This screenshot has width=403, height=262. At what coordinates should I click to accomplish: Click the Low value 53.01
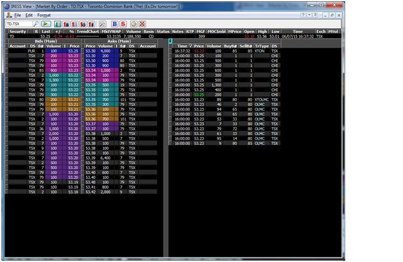click(x=274, y=37)
